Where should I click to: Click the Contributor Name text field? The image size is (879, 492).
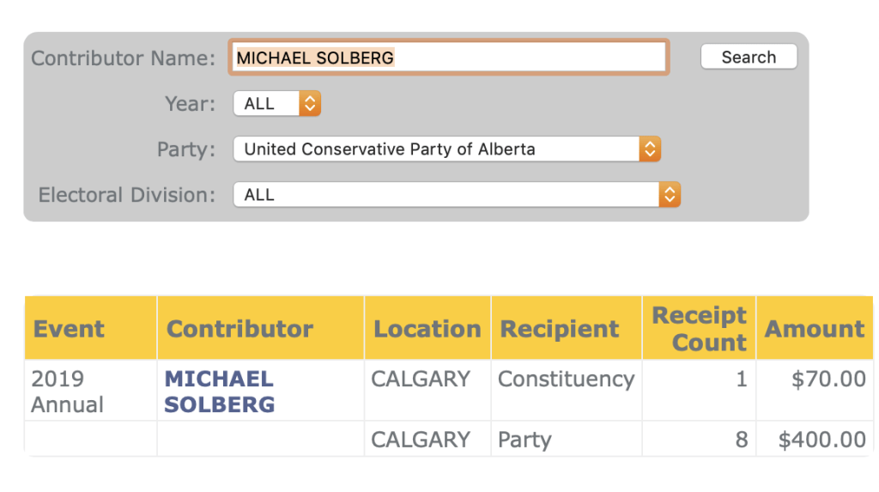(x=447, y=58)
